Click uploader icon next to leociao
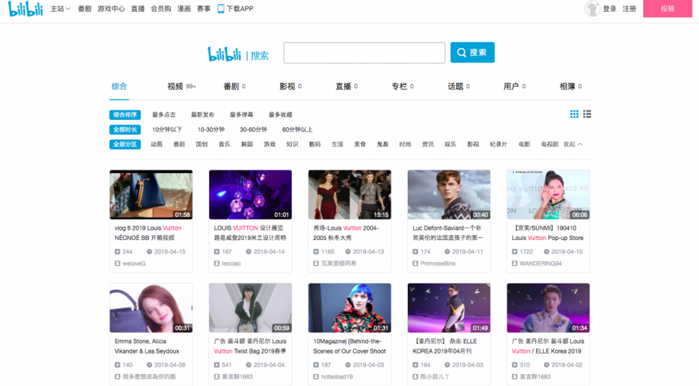This screenshot has height=386, width=699. (217, 263)
